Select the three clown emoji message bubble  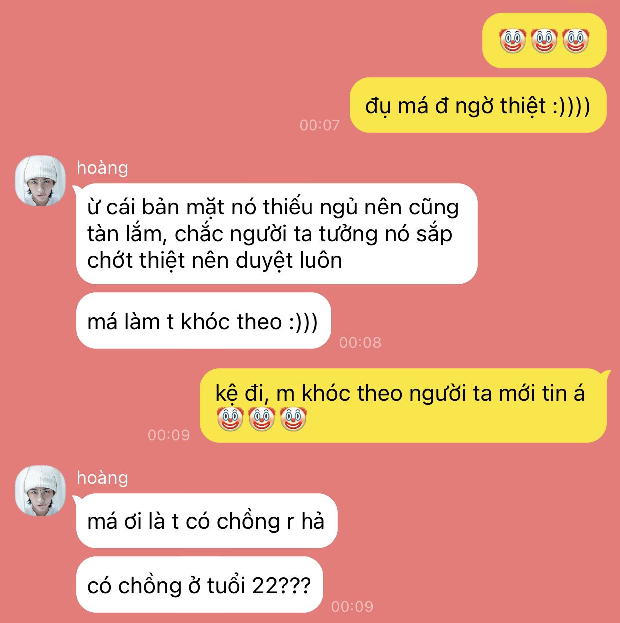click(x=544, y=40)
